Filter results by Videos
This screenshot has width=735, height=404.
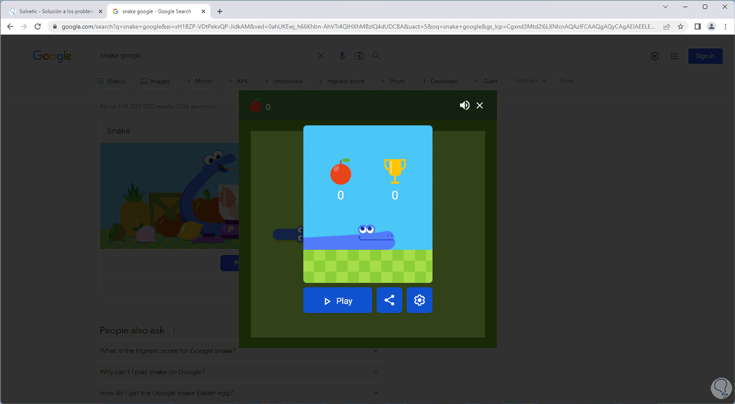pyautogui.click(x=112, y=81)
